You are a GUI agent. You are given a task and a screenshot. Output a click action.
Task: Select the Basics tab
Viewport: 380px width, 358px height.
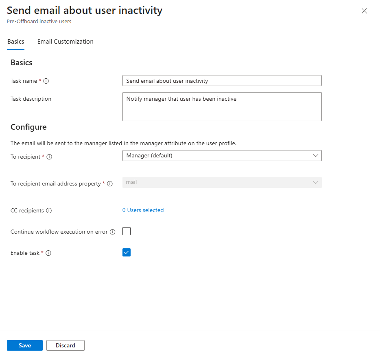click(15, 41)
